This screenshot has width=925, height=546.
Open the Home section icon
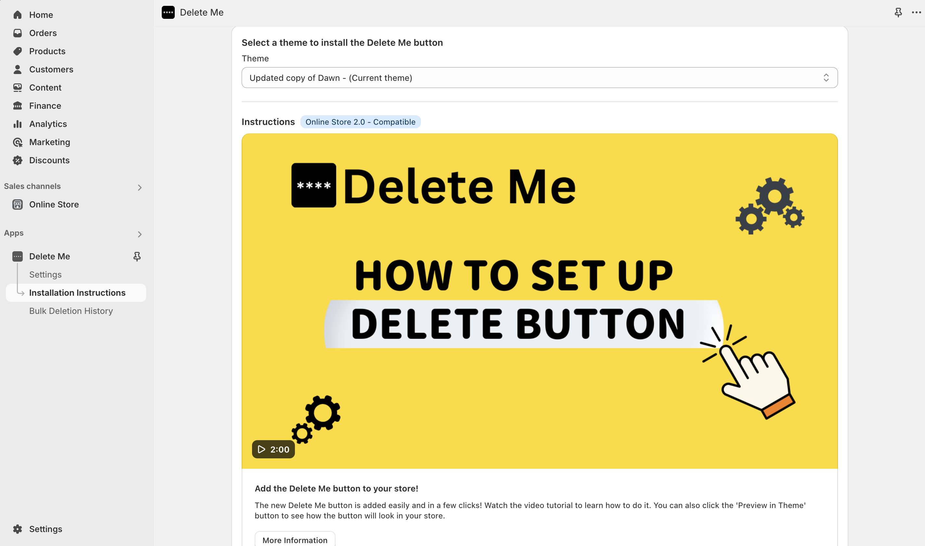(x=17, y=15)
